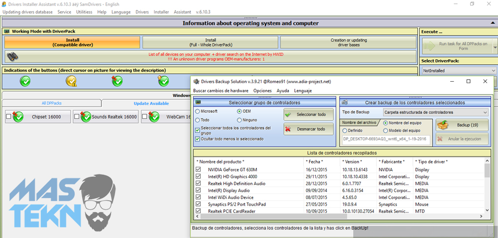Viewport: 498px width, 238px height.
Task: Select the Intel WiDi Audio Device row text
Action: (x=231, y=197)
